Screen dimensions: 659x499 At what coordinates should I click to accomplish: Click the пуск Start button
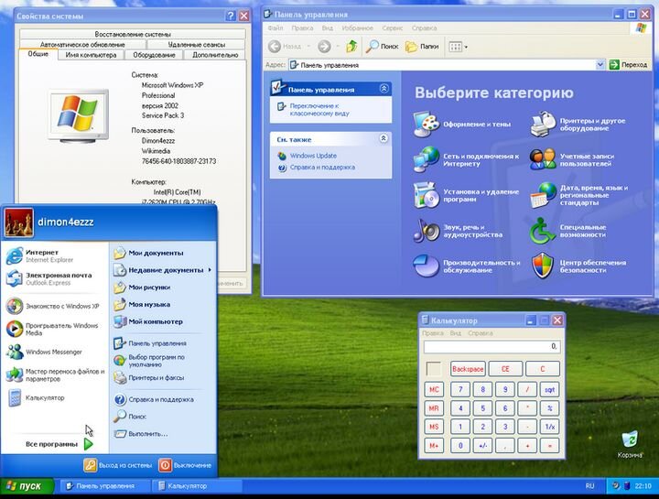[x=27, y=486]
